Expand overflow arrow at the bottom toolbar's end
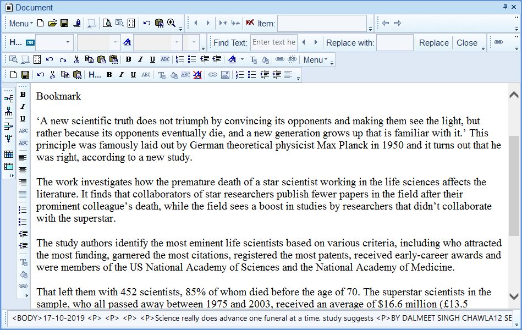Viewport: 522px width, 330px height. 298,79
